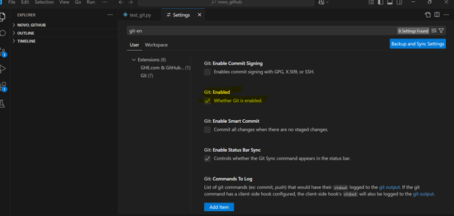Open the Extensions view with badge 1
The height and width of the screenshot is (216, 454).
click(x=3, y=87)
